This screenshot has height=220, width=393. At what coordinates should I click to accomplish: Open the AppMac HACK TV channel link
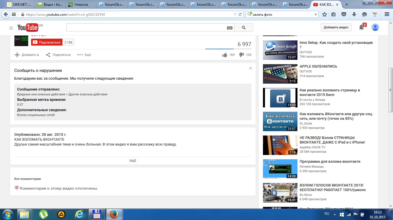point(312,147)
